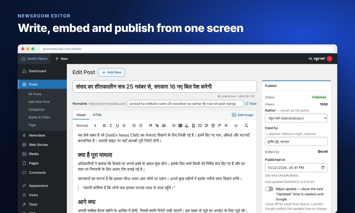Viewport: 355px width, 213px height.
Task: Toggle bold formatting in the editor toolbar
Action: (104, 126)
